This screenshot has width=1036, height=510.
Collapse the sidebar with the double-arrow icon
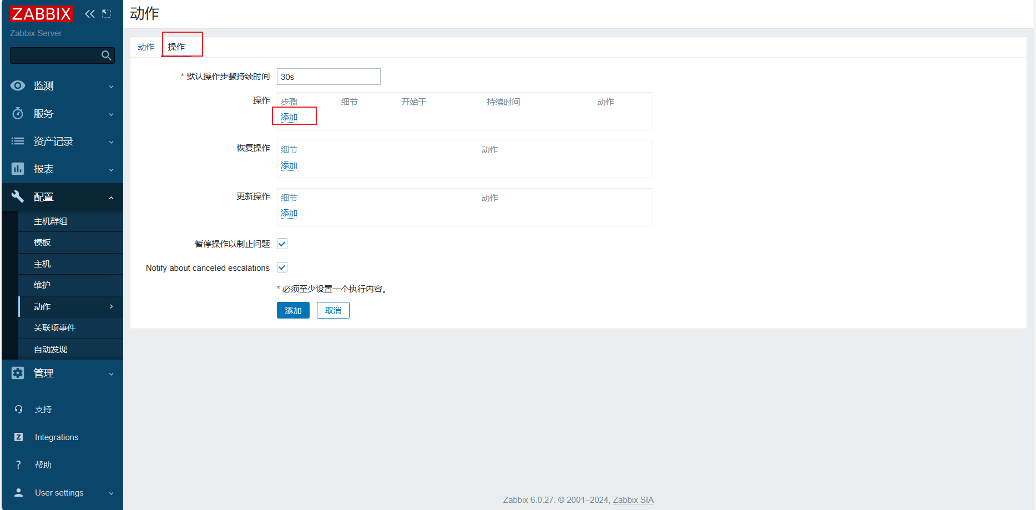click(90, 14)
